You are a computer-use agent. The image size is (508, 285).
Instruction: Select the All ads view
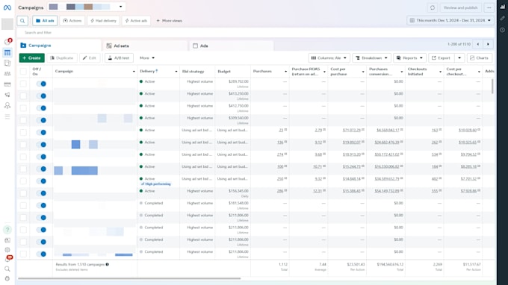pos(45,21)
